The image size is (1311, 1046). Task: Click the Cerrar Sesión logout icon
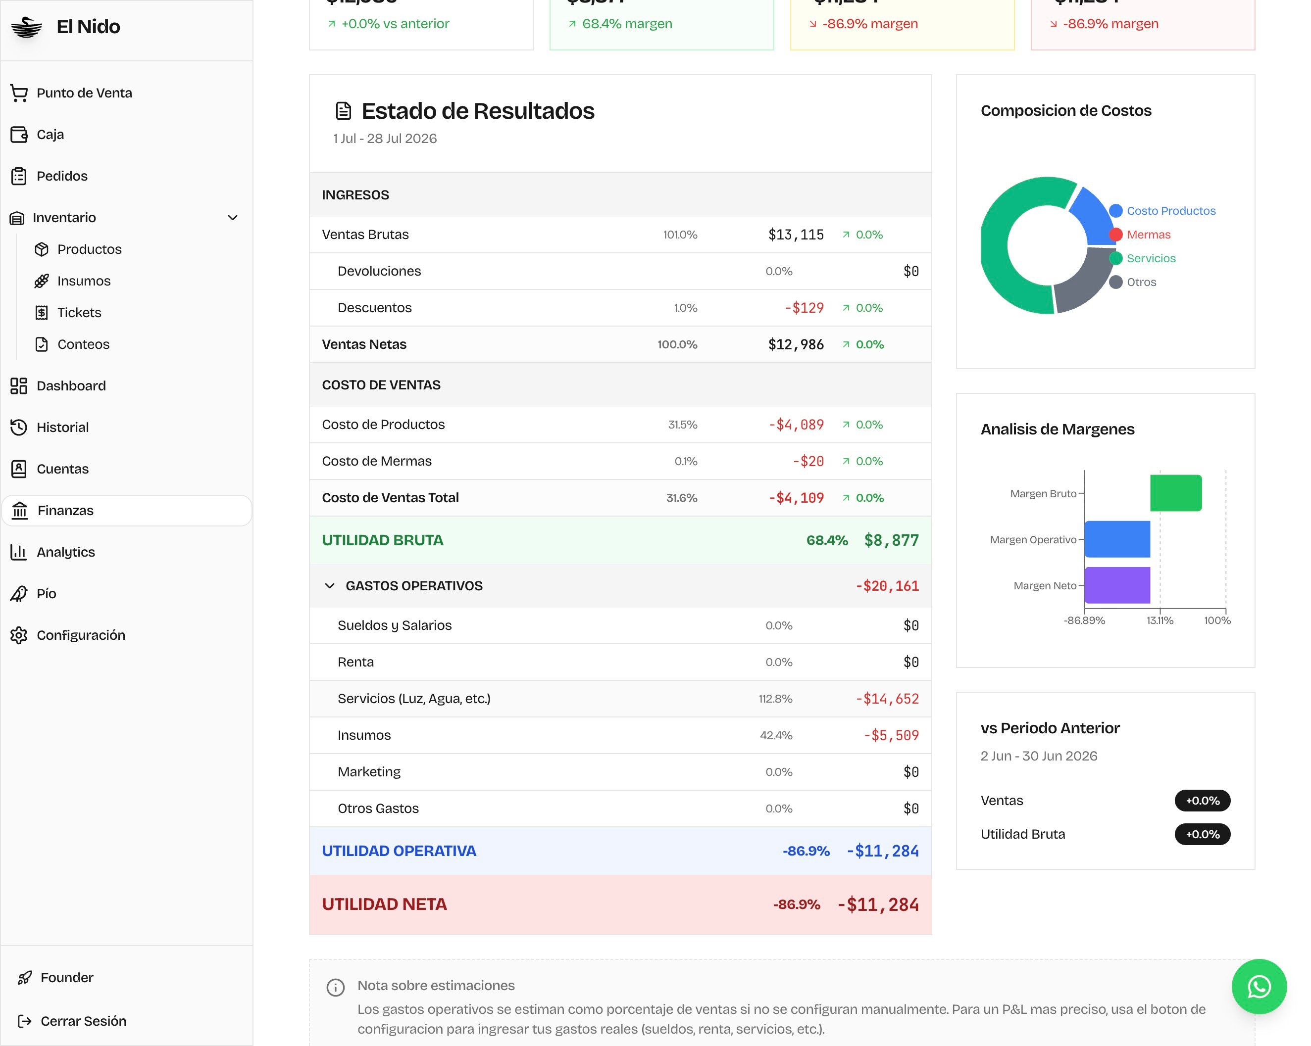pos(25,1021)
